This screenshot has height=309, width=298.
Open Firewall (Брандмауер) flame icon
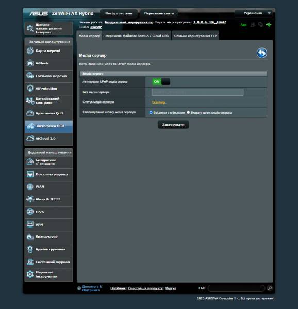[x=30, y=237]
